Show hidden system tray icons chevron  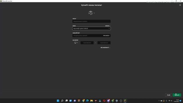pos(159,101)
